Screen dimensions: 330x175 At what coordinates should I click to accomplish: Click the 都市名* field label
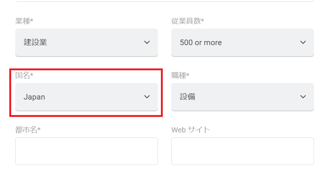28,130
